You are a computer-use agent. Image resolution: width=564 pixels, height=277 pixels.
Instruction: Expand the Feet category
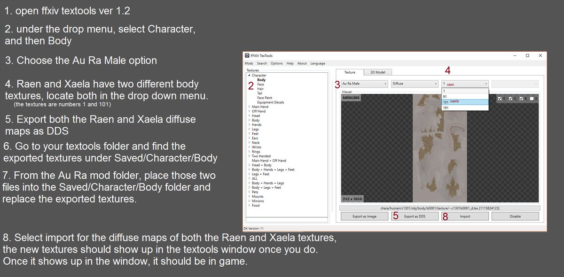[x=249, y=134]
